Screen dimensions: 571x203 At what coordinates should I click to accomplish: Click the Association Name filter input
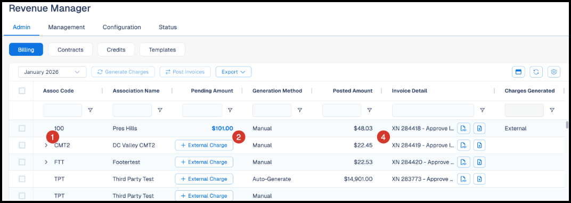point(132,110)
